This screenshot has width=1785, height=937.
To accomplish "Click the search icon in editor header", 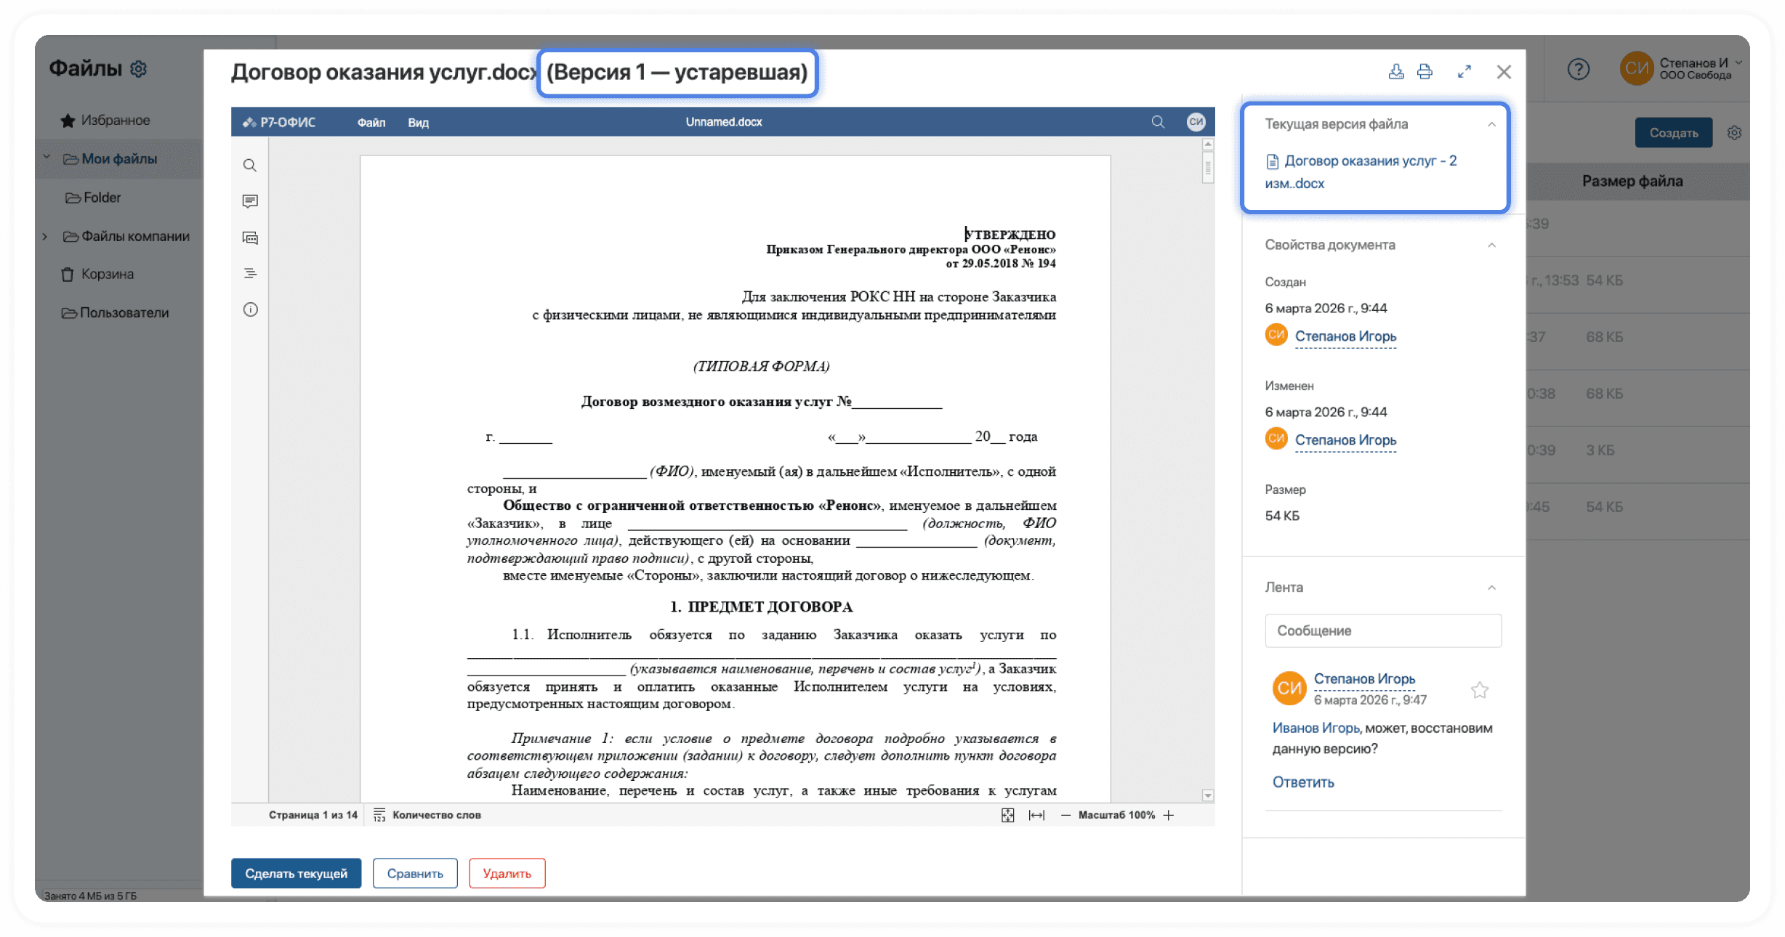I will click(x=1158, y=122).
